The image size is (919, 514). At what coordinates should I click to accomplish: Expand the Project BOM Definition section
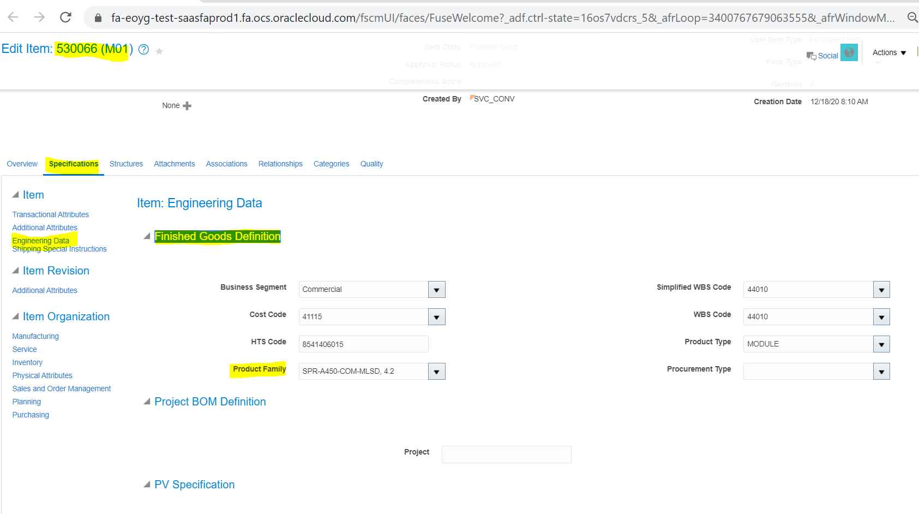pyautogui.click(x=146, y=401)
